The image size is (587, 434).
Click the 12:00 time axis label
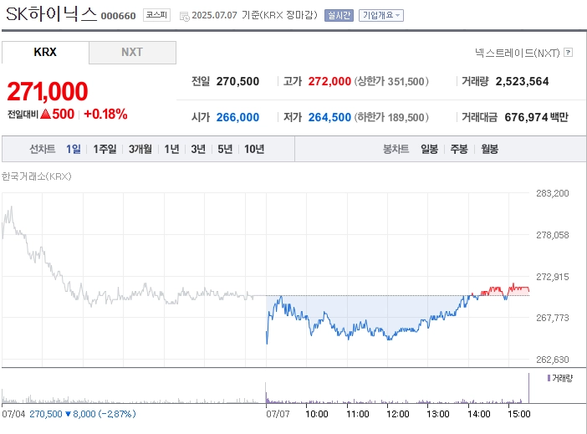397,414
